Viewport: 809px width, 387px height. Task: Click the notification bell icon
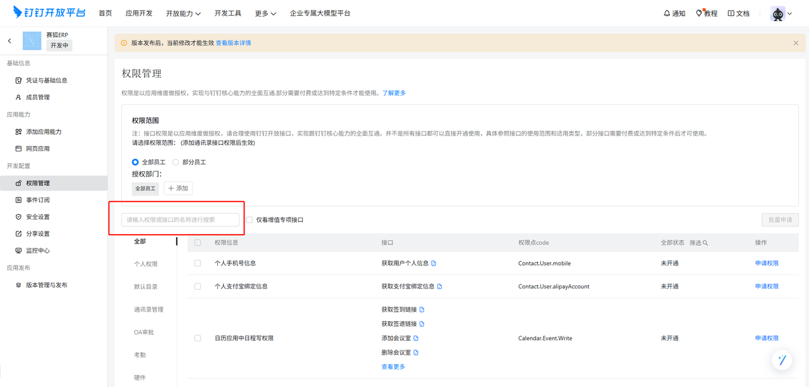(667, 13)
